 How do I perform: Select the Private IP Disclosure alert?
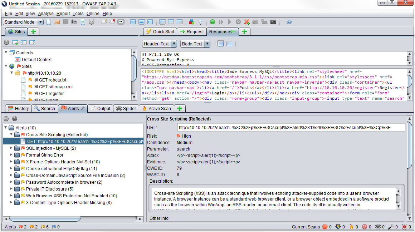[x=49, y=189]
